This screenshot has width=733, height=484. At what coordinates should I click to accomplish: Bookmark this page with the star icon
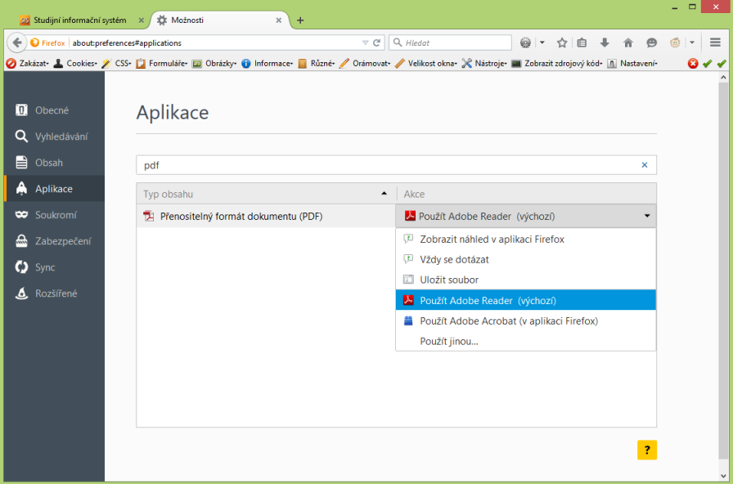pyautogui.click(x=562, y=43)
